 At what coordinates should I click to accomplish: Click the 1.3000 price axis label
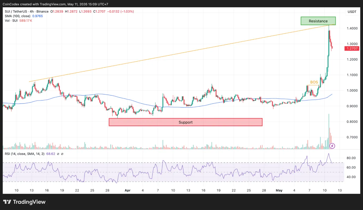pyautogui.click(x=352, y=44)
